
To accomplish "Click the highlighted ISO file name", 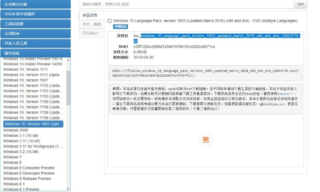I will 217,38.
